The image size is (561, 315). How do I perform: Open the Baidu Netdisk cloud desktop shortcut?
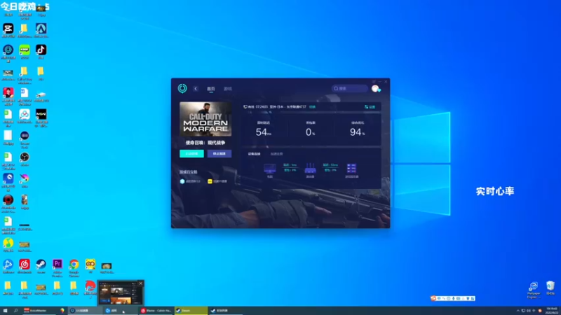coord(25,114)
